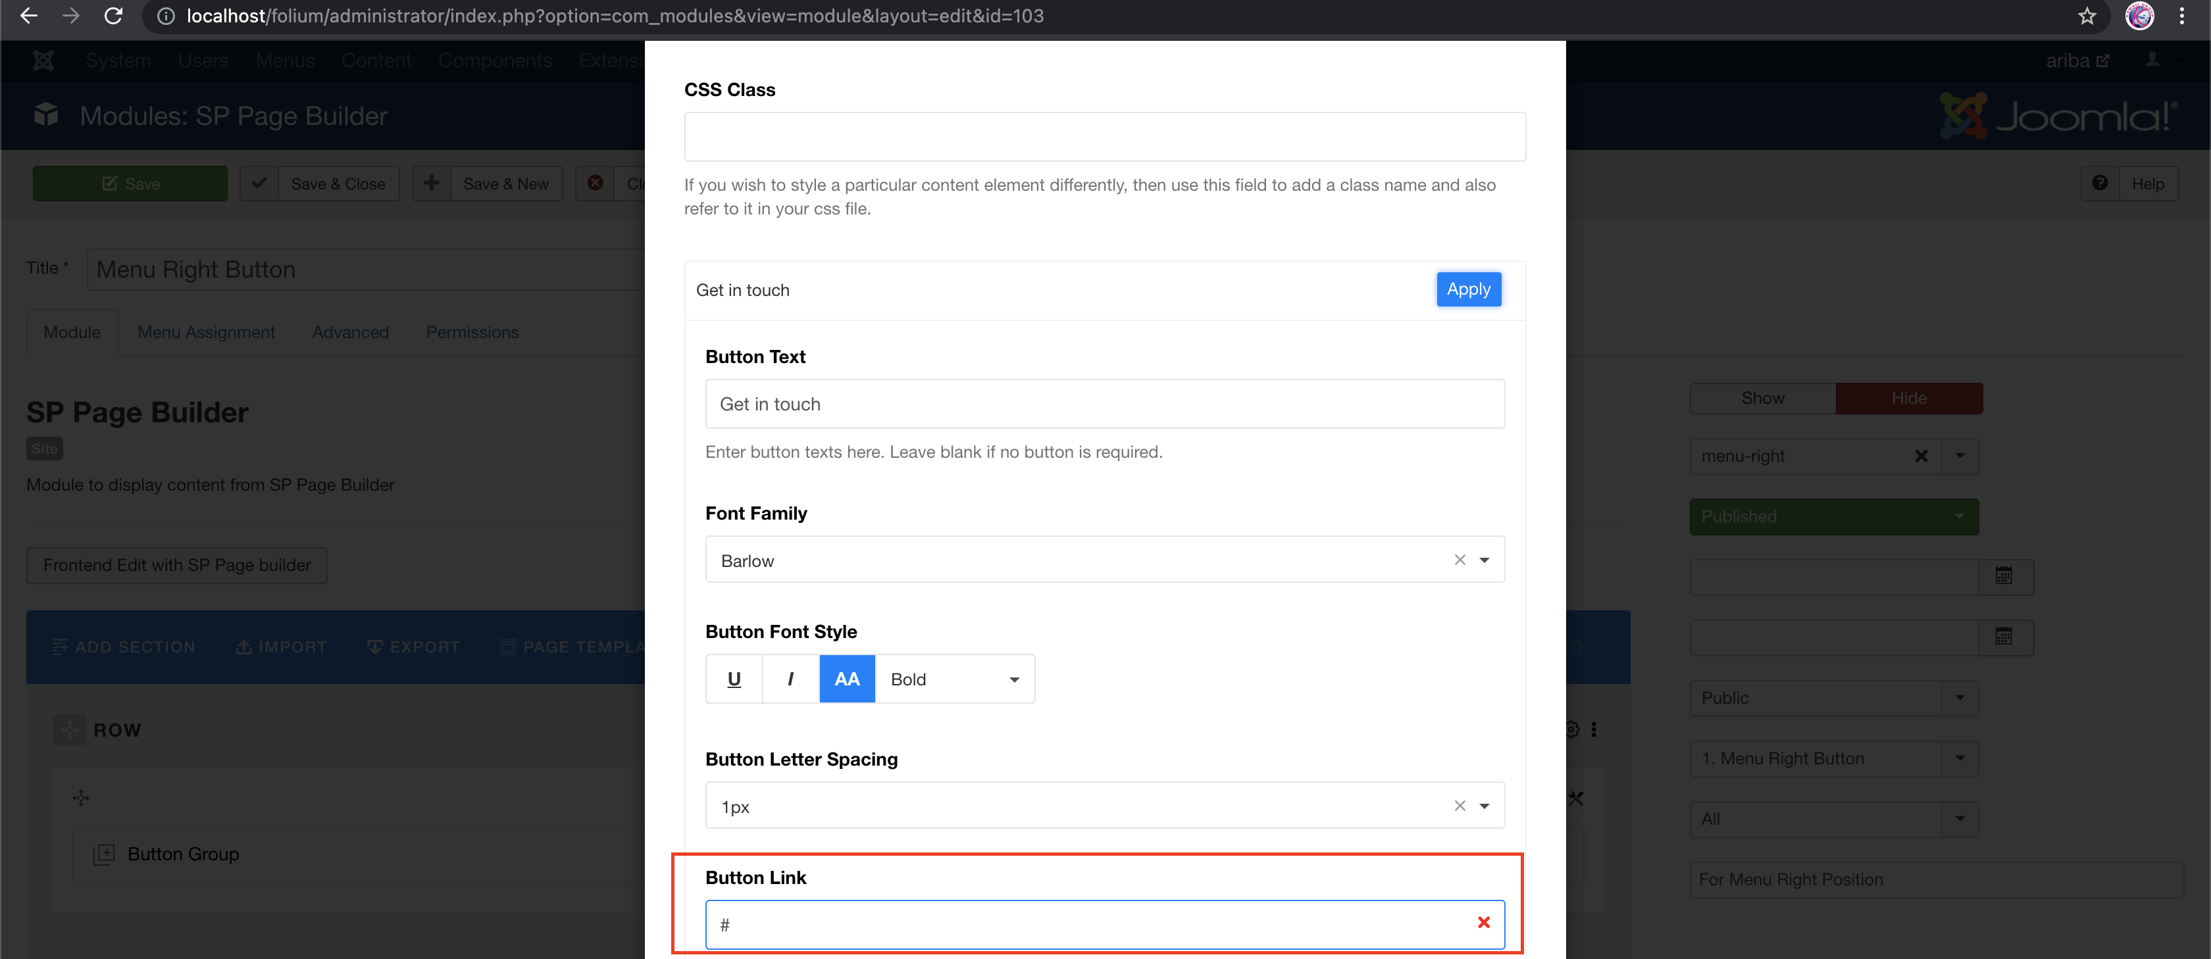The width and height of the screenshot is (2211, 959).
Task: Bookmark page with the star icon
Action: [x=2087, y=16]
